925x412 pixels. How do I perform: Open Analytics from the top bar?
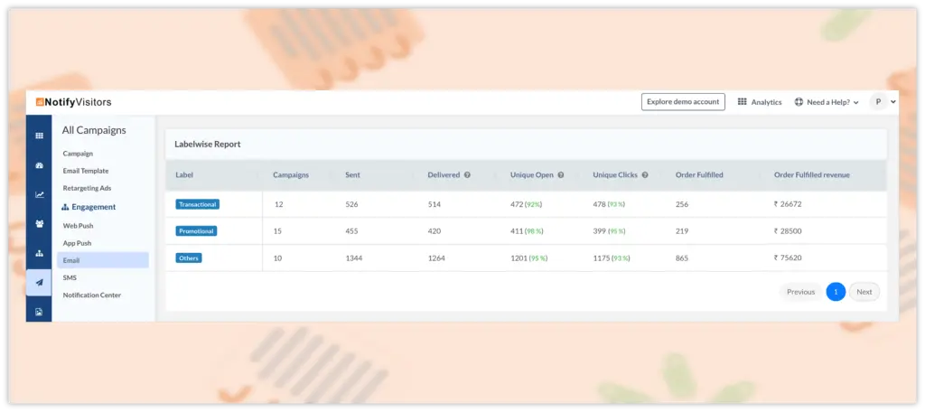(x=760, y=102)
